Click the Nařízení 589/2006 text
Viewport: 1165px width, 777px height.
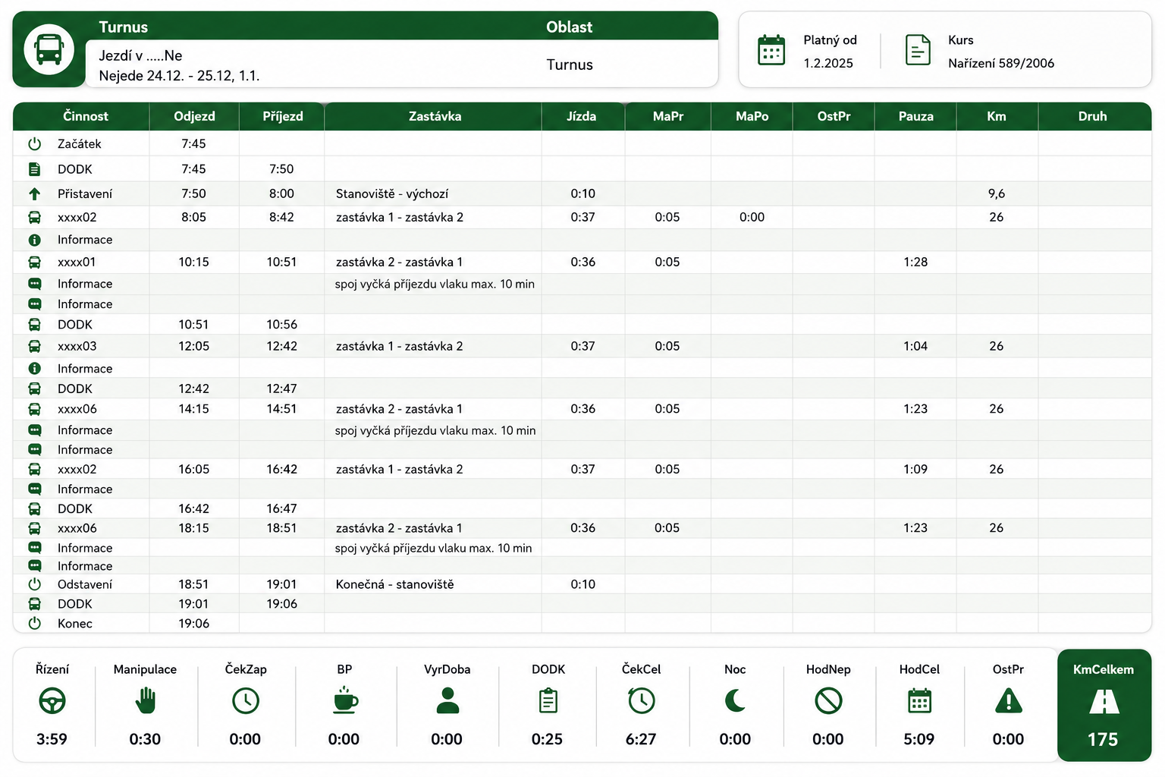point(1001,63)
